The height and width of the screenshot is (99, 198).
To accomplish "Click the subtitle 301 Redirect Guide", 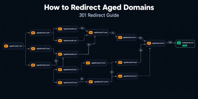I will pyautogui.click(x=99, y=15).
